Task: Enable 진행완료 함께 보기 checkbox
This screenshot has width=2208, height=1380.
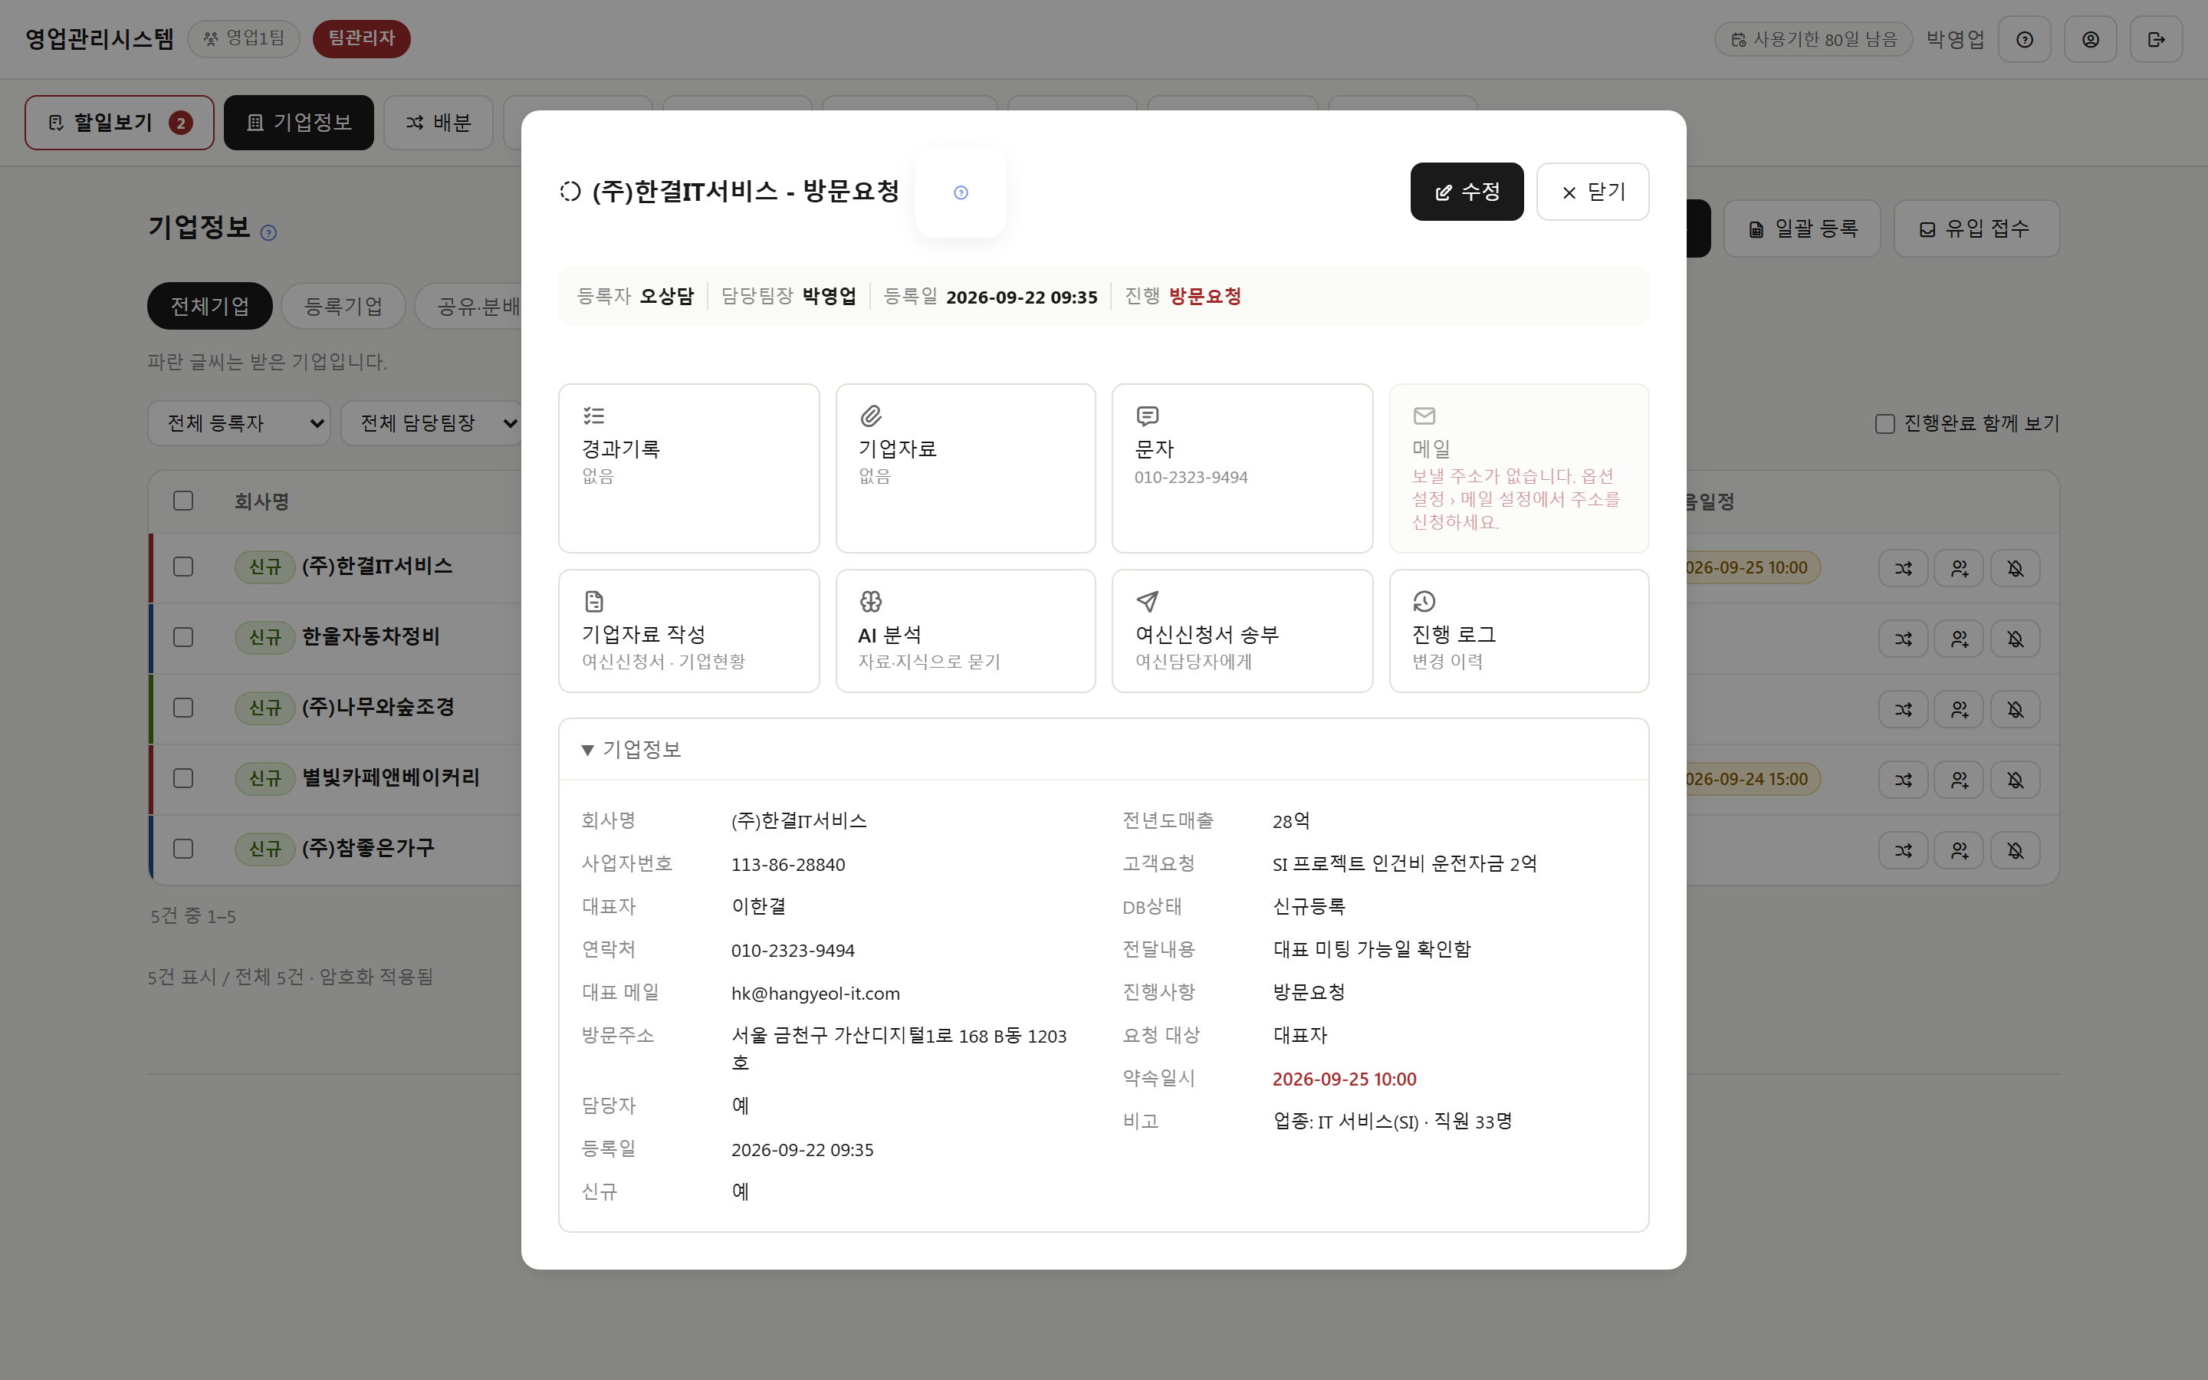Action: pyautogui.click(x=1884, y=423)
